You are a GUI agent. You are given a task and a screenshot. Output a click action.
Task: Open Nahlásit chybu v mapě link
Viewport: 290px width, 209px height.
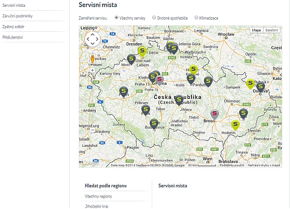264,165
